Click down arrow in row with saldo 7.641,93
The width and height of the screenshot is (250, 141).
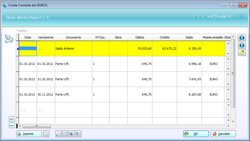[x=228, y=84]
